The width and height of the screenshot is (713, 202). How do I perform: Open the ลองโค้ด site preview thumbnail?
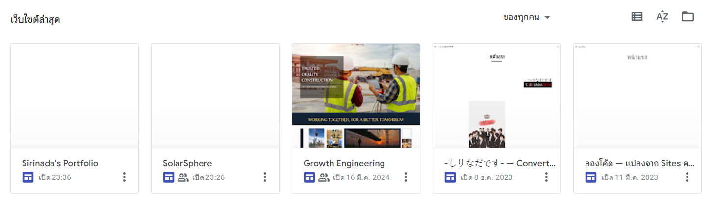[637, 96]
